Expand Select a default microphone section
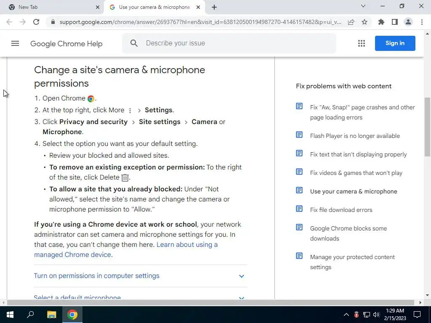The height and width of the screenshot is (323, 431). click(x=77, y=297)
